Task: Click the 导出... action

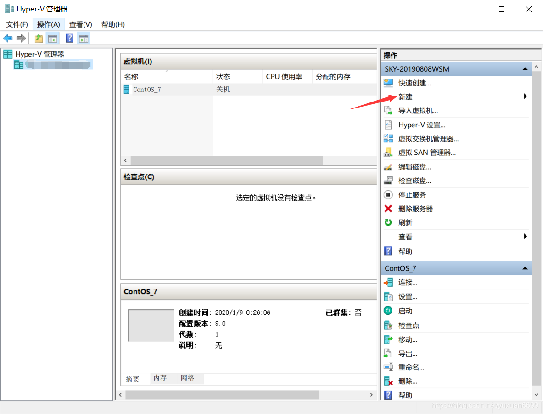Action: [x=408, y=354]
